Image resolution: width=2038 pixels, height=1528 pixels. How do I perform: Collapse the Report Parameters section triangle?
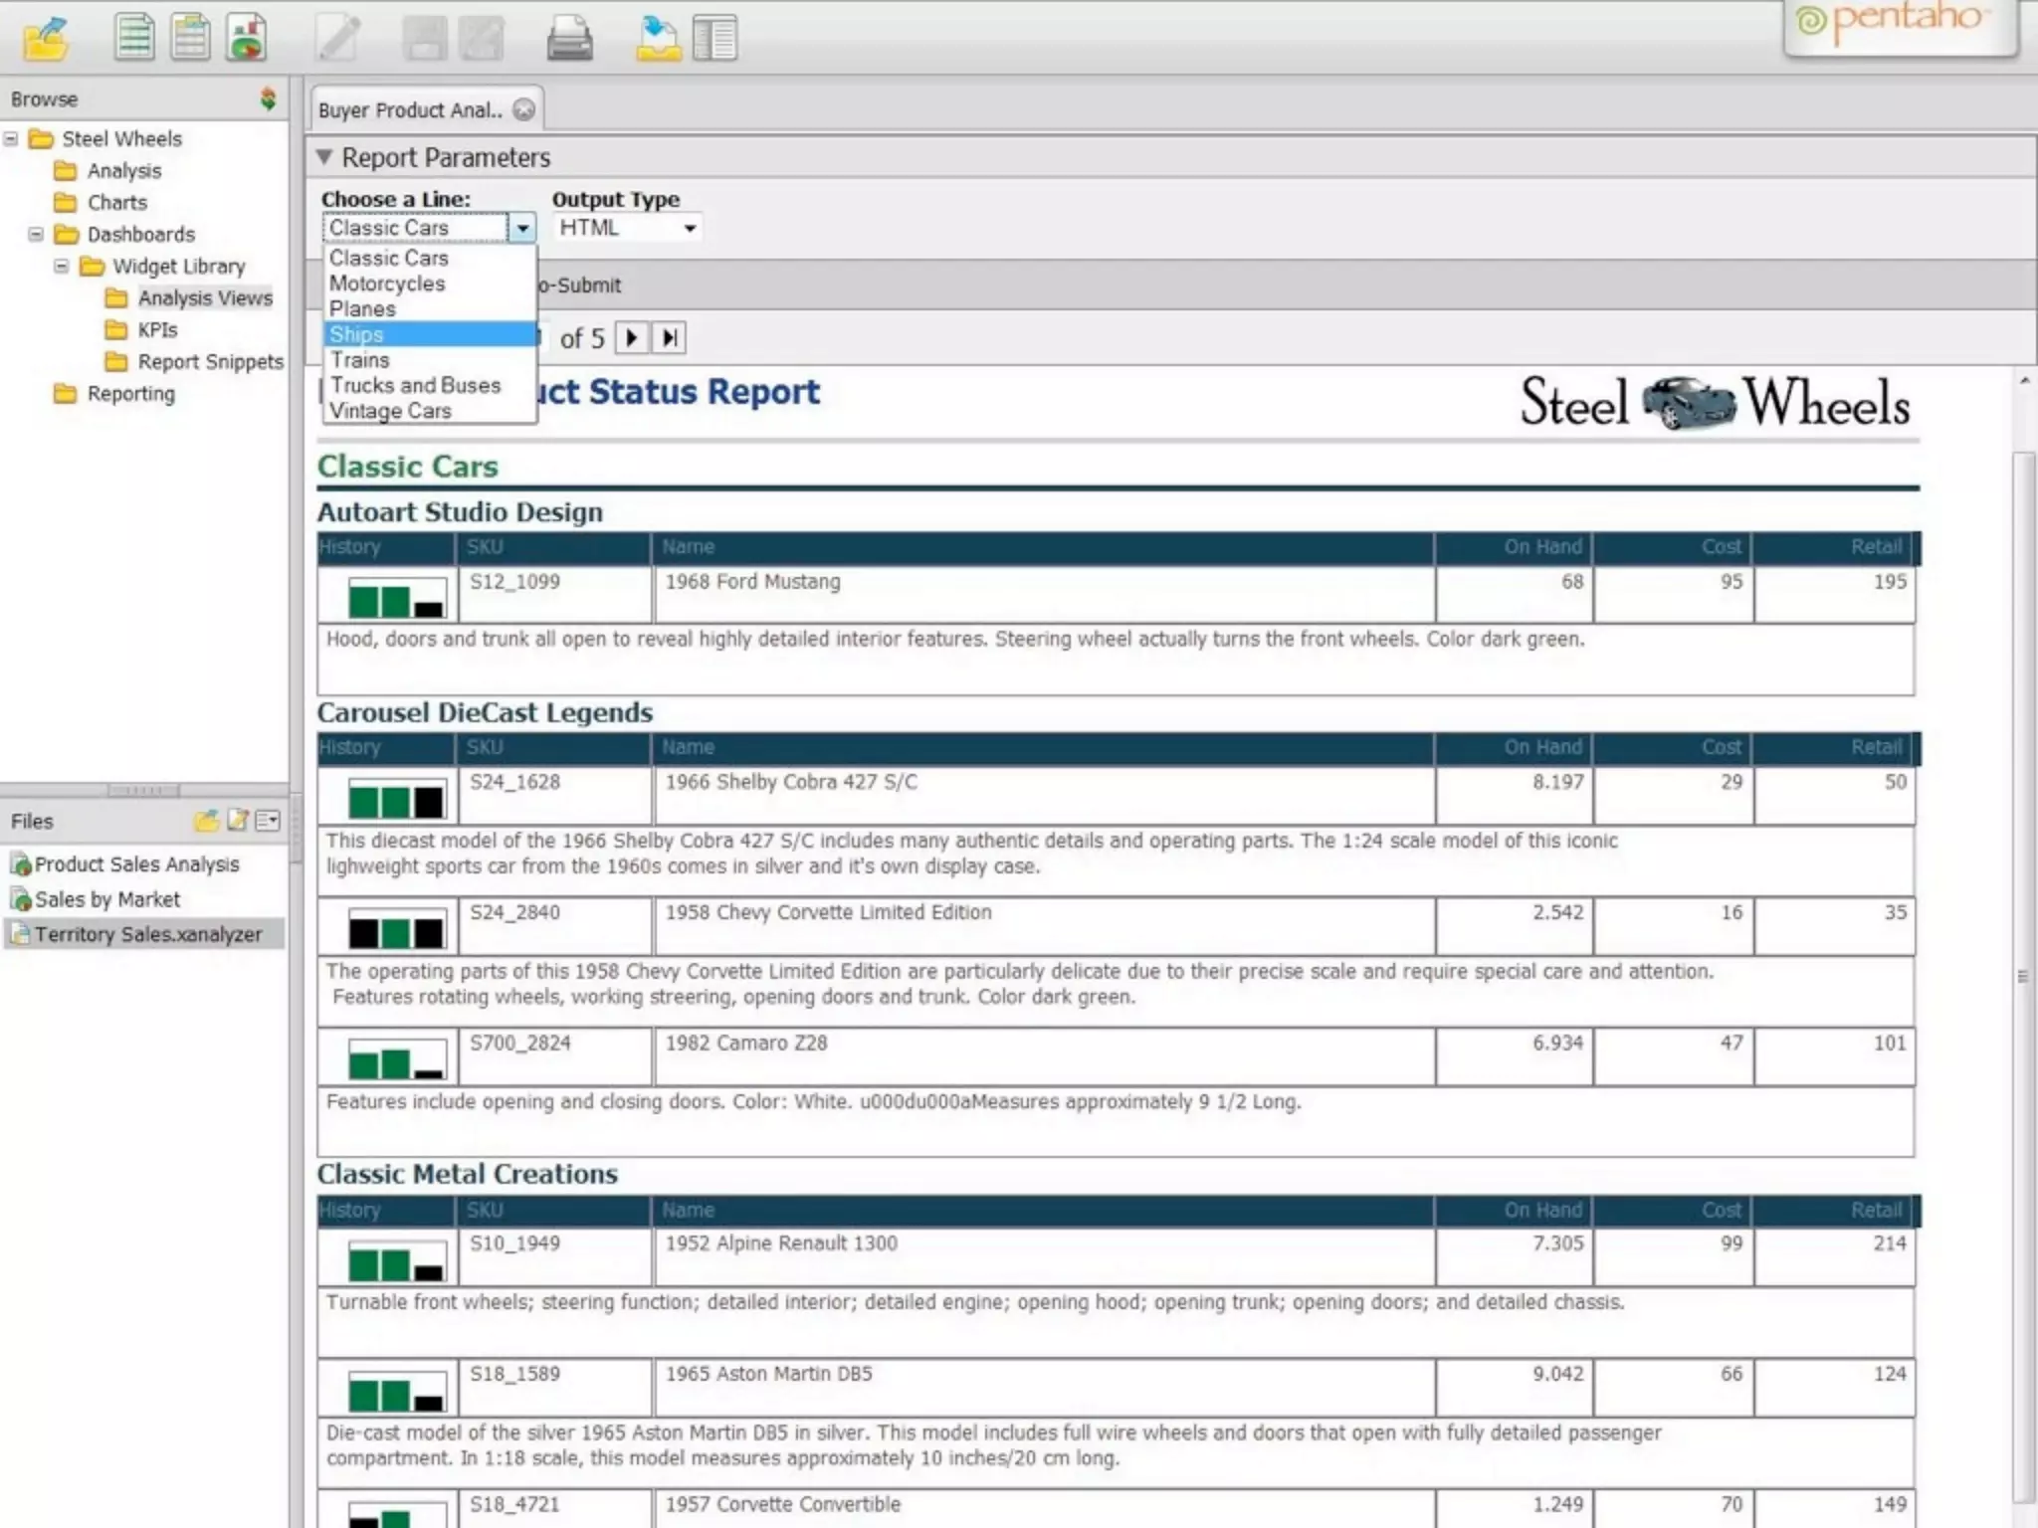click(323, 157)
